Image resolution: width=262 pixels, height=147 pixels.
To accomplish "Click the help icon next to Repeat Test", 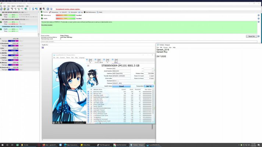I will pos(258,36).
